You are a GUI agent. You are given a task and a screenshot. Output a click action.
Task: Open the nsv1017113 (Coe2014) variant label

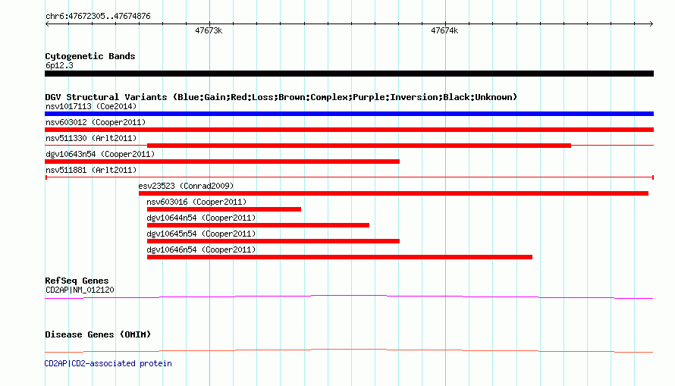pos(91,106)
